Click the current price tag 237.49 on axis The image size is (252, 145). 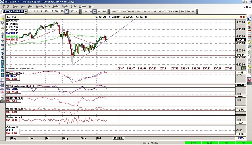[x=241, y=40]
